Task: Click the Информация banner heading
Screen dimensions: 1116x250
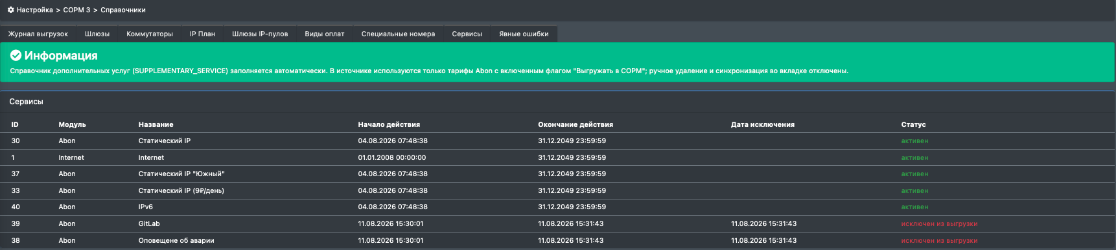Action: [x=61, y=56]
